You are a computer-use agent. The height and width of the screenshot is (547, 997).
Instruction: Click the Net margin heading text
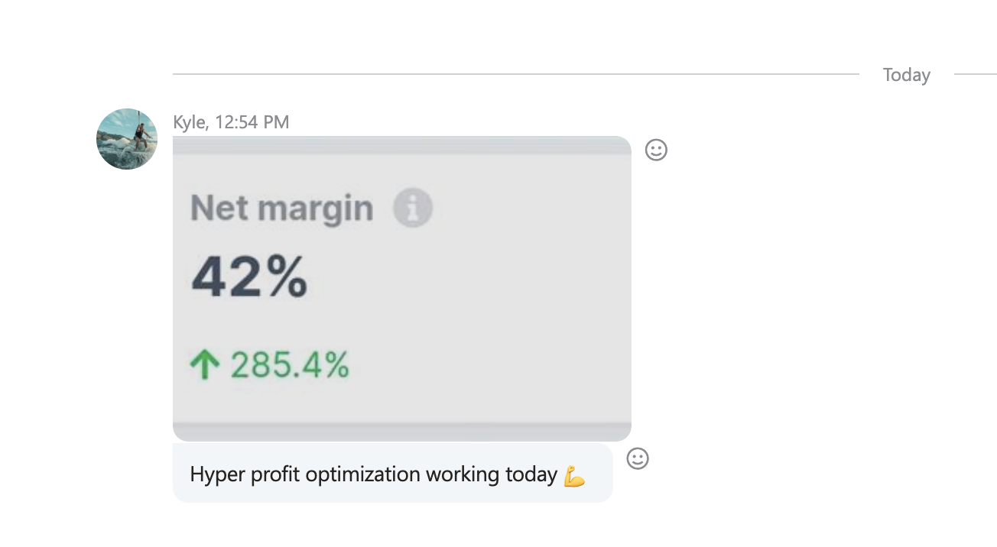click(x=281, y=209)
